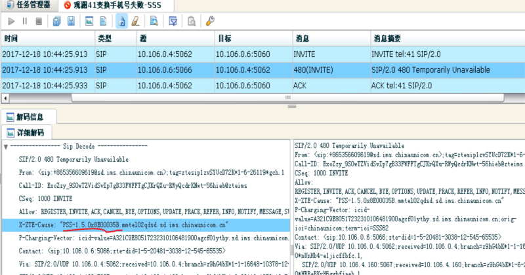Click the Start (play) capture button
This screenshot has width=525, height=275.
click(10, 21)
